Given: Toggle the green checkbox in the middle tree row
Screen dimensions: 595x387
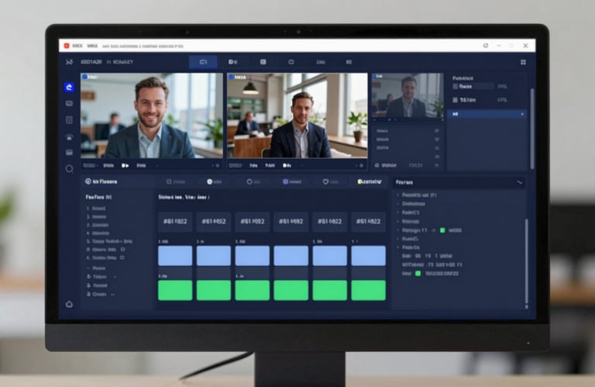Looking at the screenshot, I should pyautogui.click(x=442, y=230).
